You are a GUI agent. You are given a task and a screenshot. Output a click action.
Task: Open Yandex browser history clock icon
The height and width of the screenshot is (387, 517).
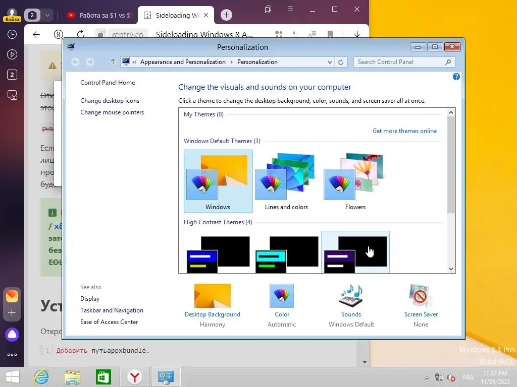pos(12,34)
